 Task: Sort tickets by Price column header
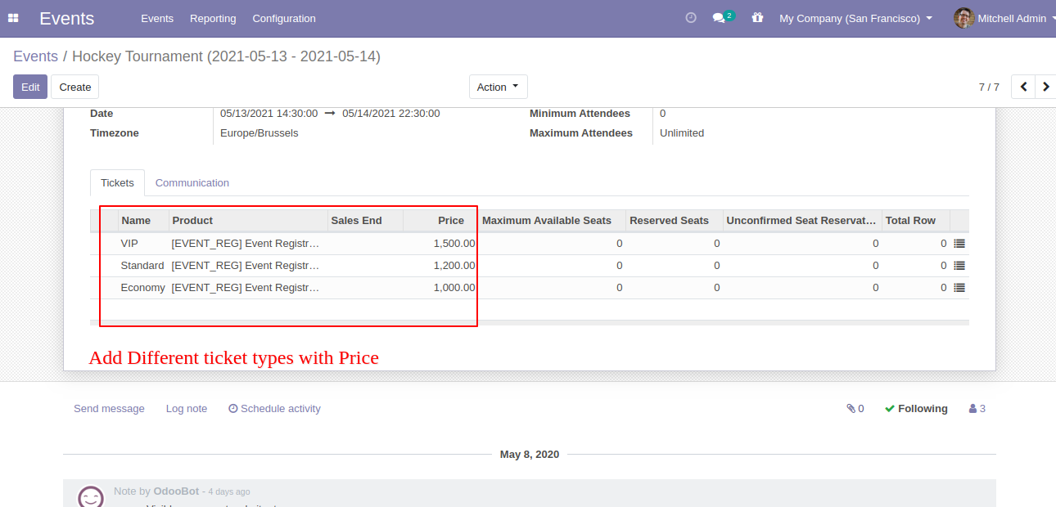(450, 221)
